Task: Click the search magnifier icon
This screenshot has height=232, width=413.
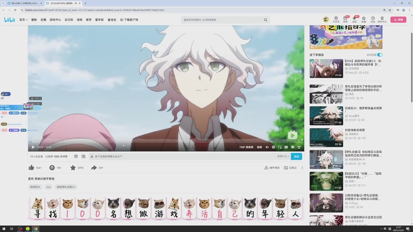Action: 265,20
